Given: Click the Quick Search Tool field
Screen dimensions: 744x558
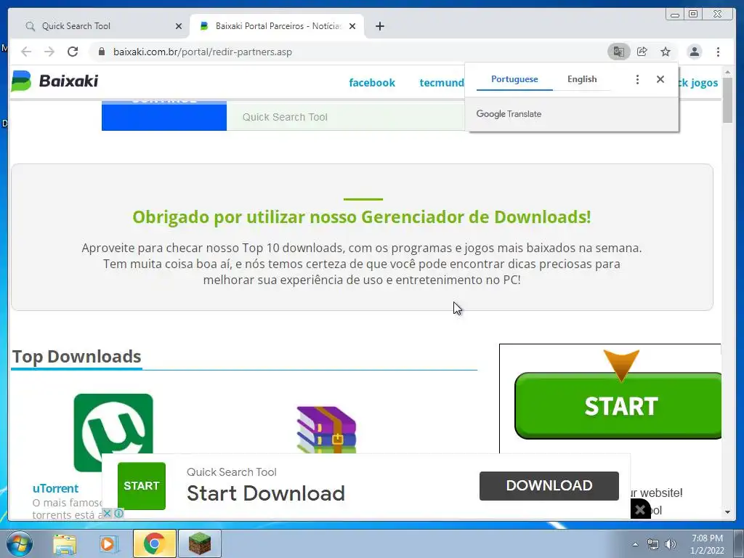Looking at the screenshot, I should (345, 117).
